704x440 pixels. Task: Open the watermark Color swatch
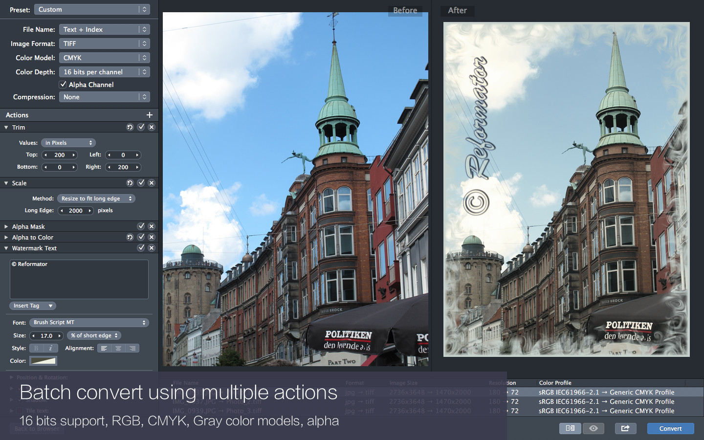click(x=44, y=361)
